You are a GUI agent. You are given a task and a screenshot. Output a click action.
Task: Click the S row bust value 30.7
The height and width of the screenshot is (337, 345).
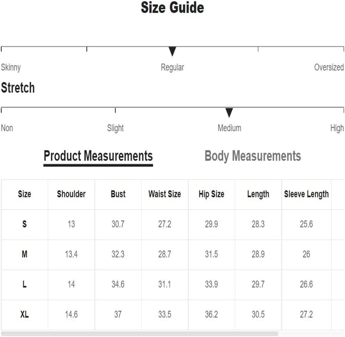(118, 224)
